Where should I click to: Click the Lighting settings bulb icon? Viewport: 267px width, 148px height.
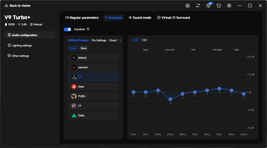click(9, 45)
